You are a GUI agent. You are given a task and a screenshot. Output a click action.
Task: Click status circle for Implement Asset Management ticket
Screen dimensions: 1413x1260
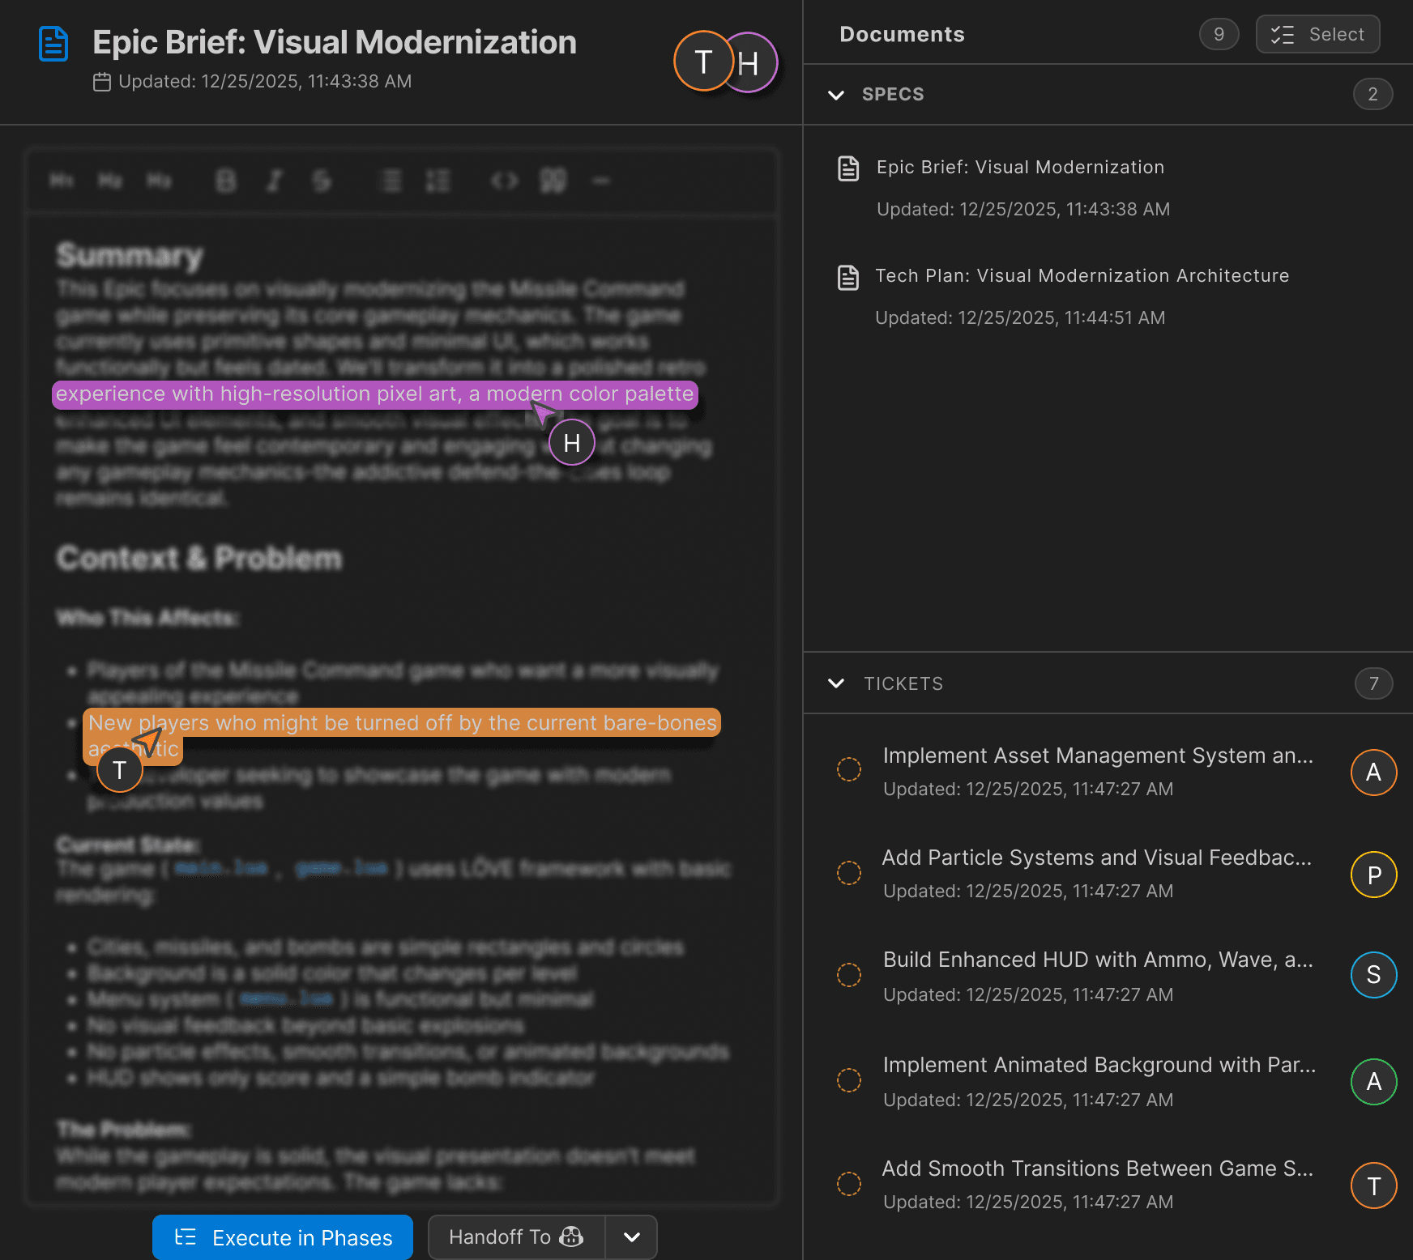(x=849, y=769)
